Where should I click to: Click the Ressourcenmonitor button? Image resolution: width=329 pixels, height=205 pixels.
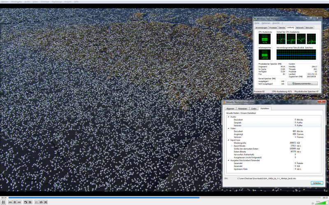click(x=302, y=84)
